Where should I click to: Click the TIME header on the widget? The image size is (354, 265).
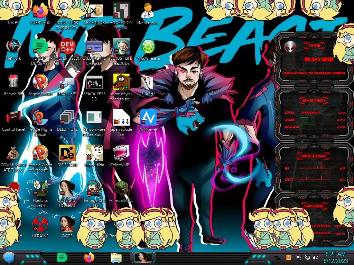click(x=314, y=46)
